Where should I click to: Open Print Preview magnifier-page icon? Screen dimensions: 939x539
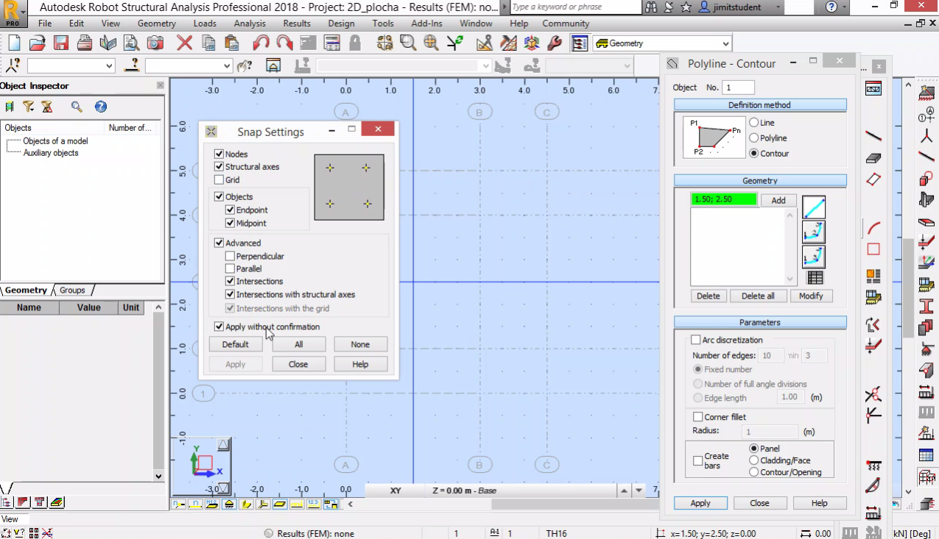[x=131, y=43]
